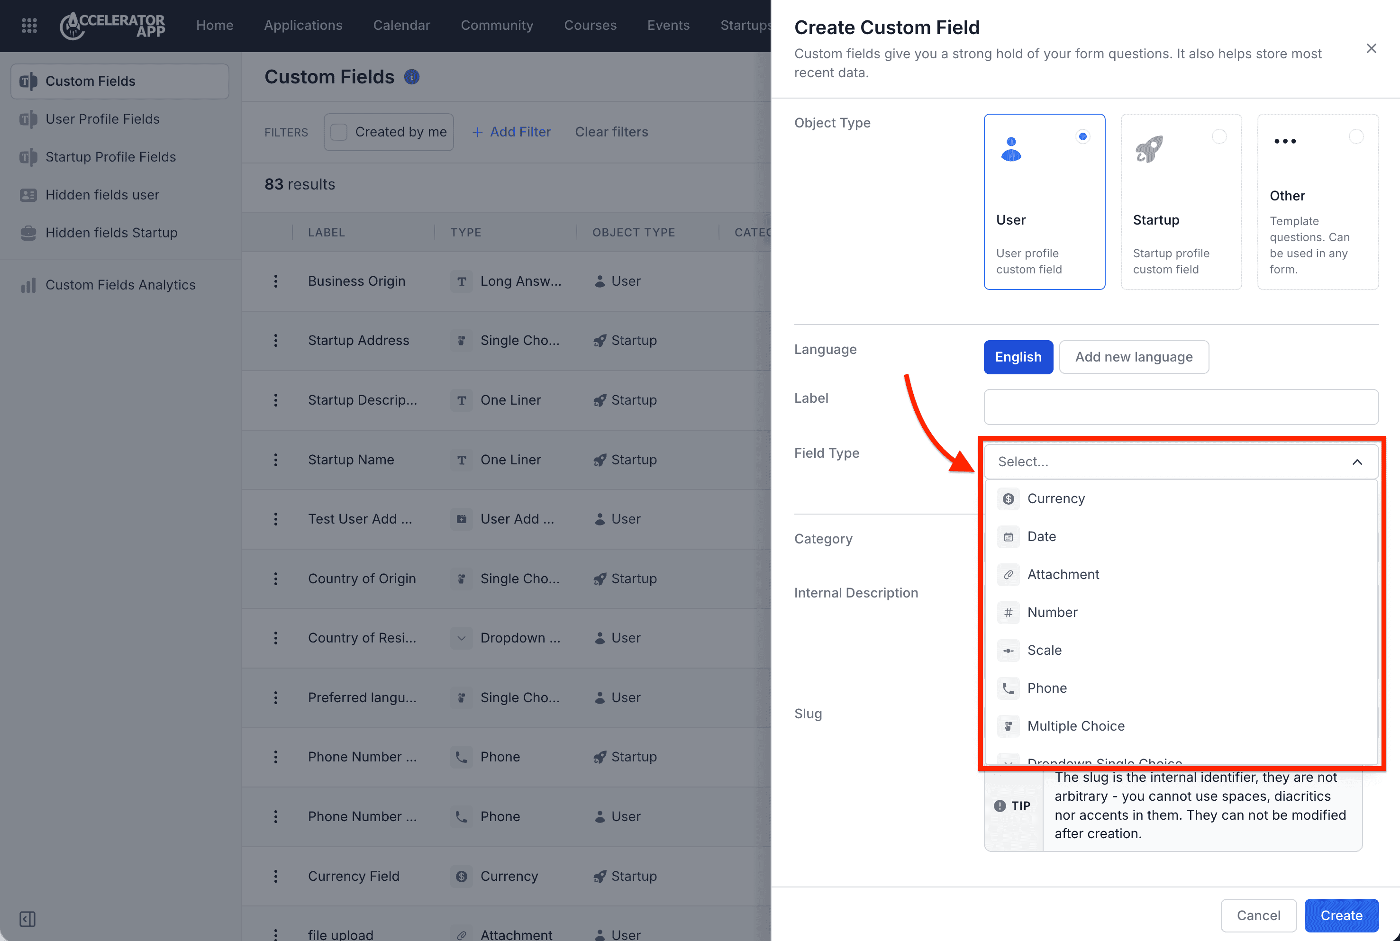Open row menu for Currency Field
The height and width of the screenshot is (941, 1400).
(275, 876)
